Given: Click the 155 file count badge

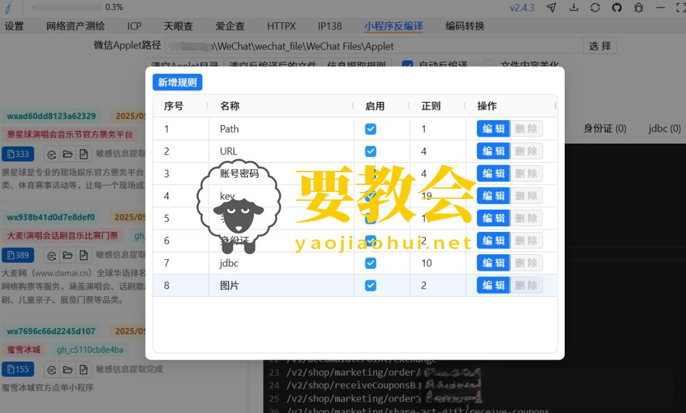Looking at the screenshot, I should 18,369.
